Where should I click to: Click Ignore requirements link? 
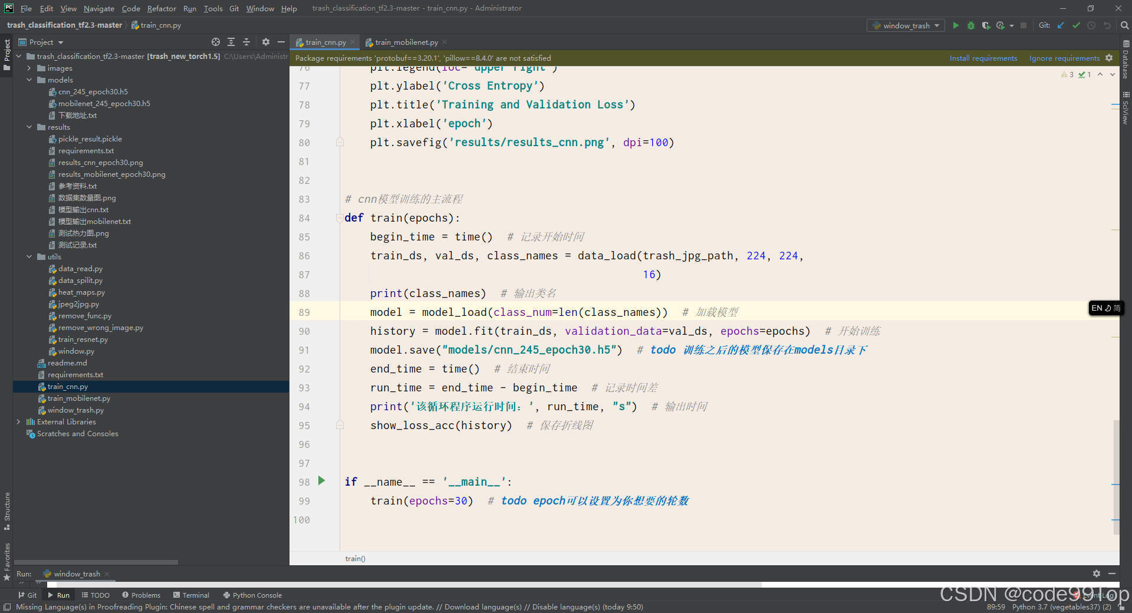[x=1064, y=58]
